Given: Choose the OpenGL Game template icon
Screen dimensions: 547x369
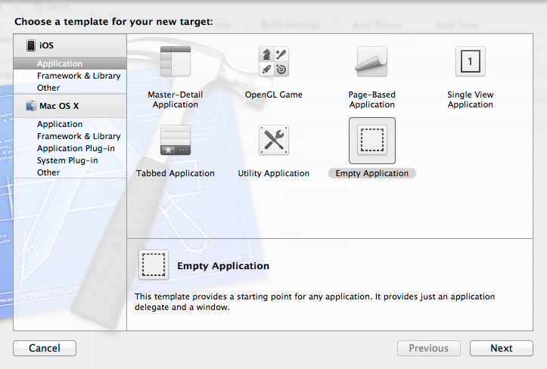Looking at the screenshot, I should (274, 61).
